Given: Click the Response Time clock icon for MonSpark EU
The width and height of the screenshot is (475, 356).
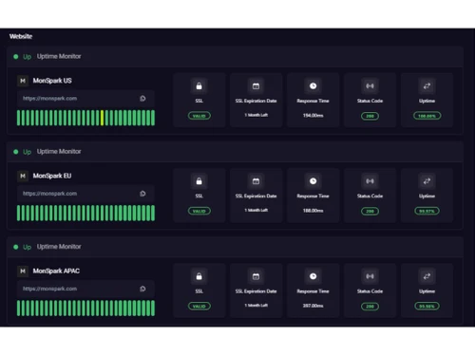Looking at the screenshot, I should pyautogui.click(x=313, y=181).
